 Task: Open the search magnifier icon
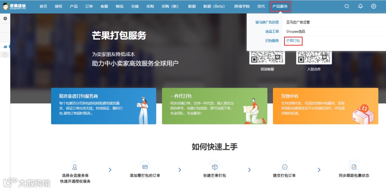click(347, 7)
